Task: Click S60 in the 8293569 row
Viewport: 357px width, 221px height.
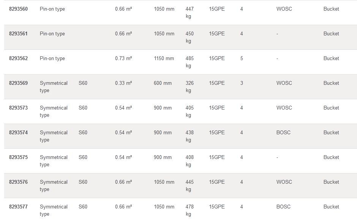Action: (83, 83)
